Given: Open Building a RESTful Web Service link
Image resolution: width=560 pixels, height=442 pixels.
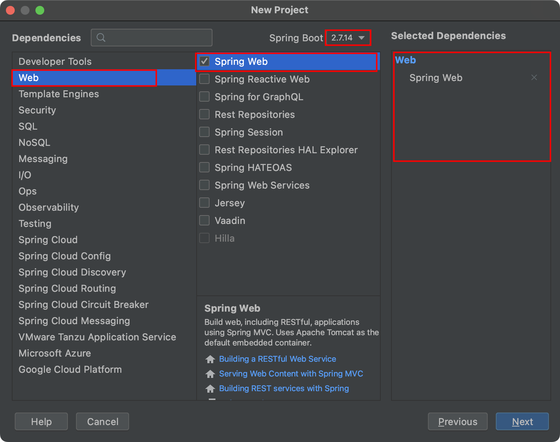Looking at the screenshot, I should 277,359.
